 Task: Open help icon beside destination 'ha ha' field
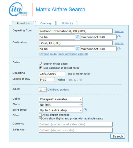[x=77, y=49]
